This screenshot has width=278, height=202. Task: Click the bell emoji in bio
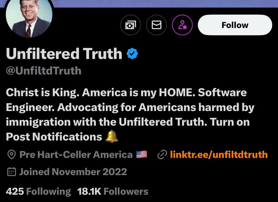(x=112, y=136)
